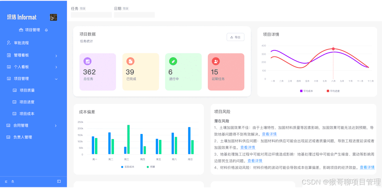Click the 任务统计 subtitle
This screenshot has height=188, width=382.
[86, 41]
